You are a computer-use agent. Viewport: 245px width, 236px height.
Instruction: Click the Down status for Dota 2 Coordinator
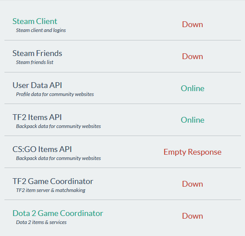193,216
